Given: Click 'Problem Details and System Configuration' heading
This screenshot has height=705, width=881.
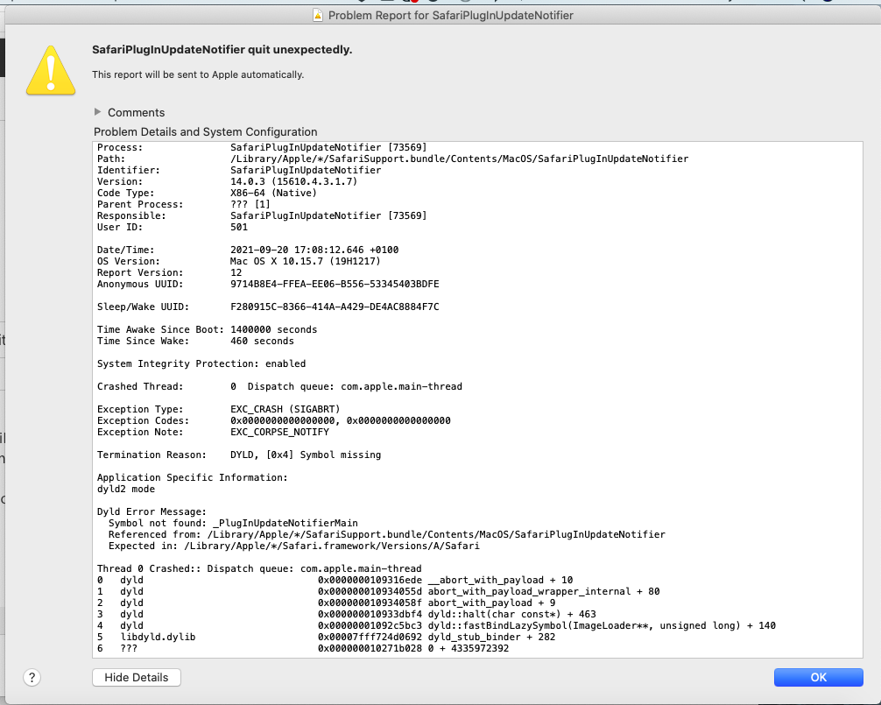Looking at the screenshot, I should (205, 131).
